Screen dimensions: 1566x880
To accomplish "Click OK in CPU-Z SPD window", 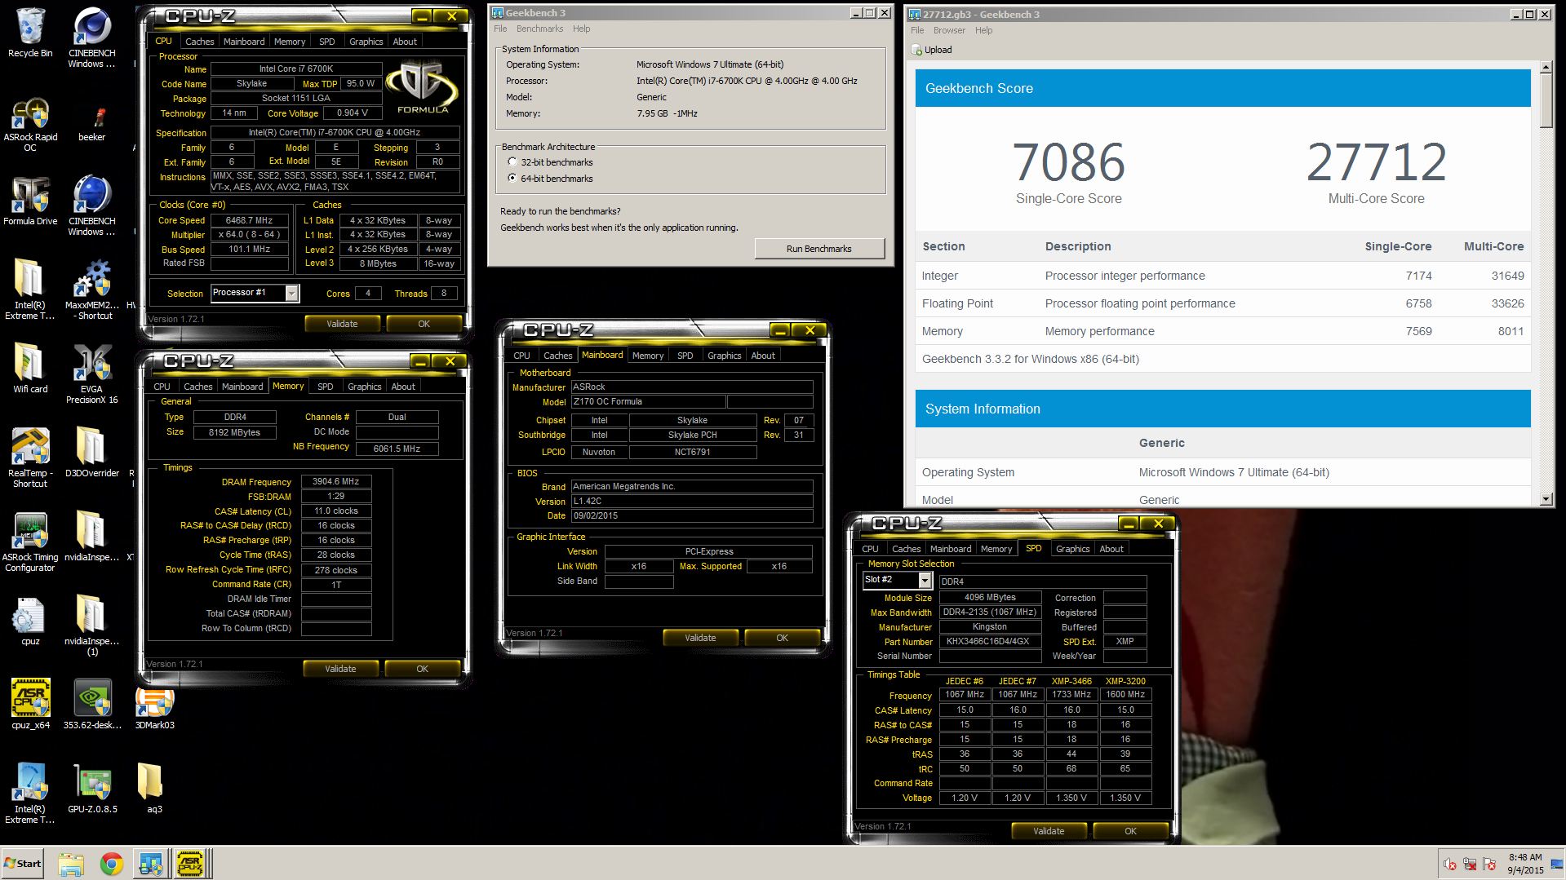I will pos(1130,831).
